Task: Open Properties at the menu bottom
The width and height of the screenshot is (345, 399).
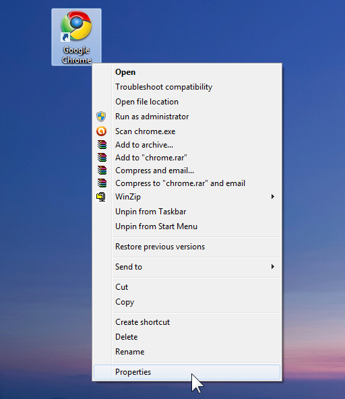Action: 187,372
